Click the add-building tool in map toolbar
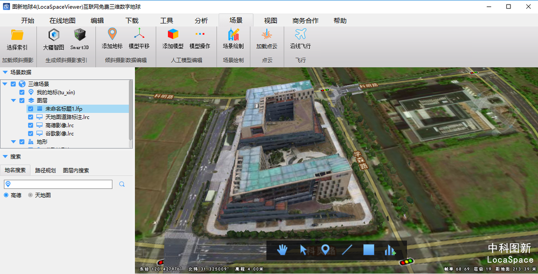The width and height of the screenshot is (538, 274). (x=390, y=250)
